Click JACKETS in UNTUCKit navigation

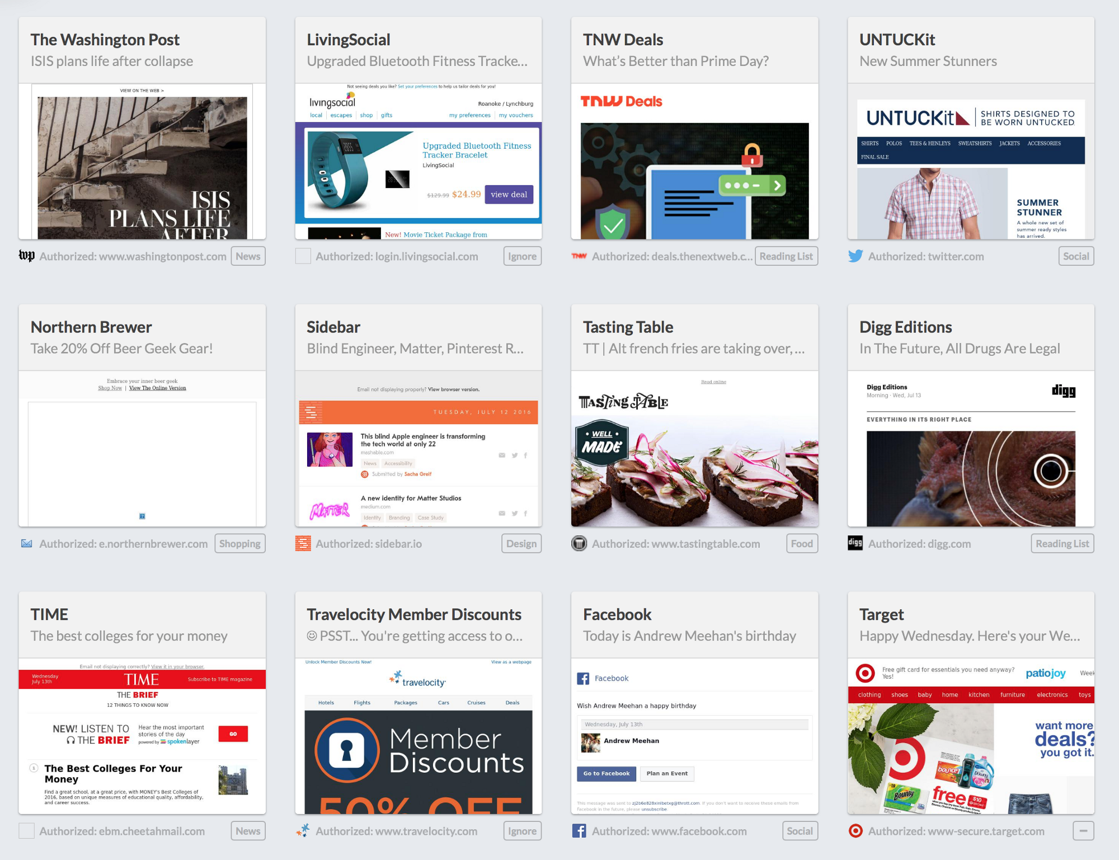pyautogui.click(x=1009, y=143)
